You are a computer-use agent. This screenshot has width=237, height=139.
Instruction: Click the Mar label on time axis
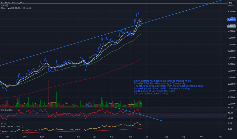(78, 137)
